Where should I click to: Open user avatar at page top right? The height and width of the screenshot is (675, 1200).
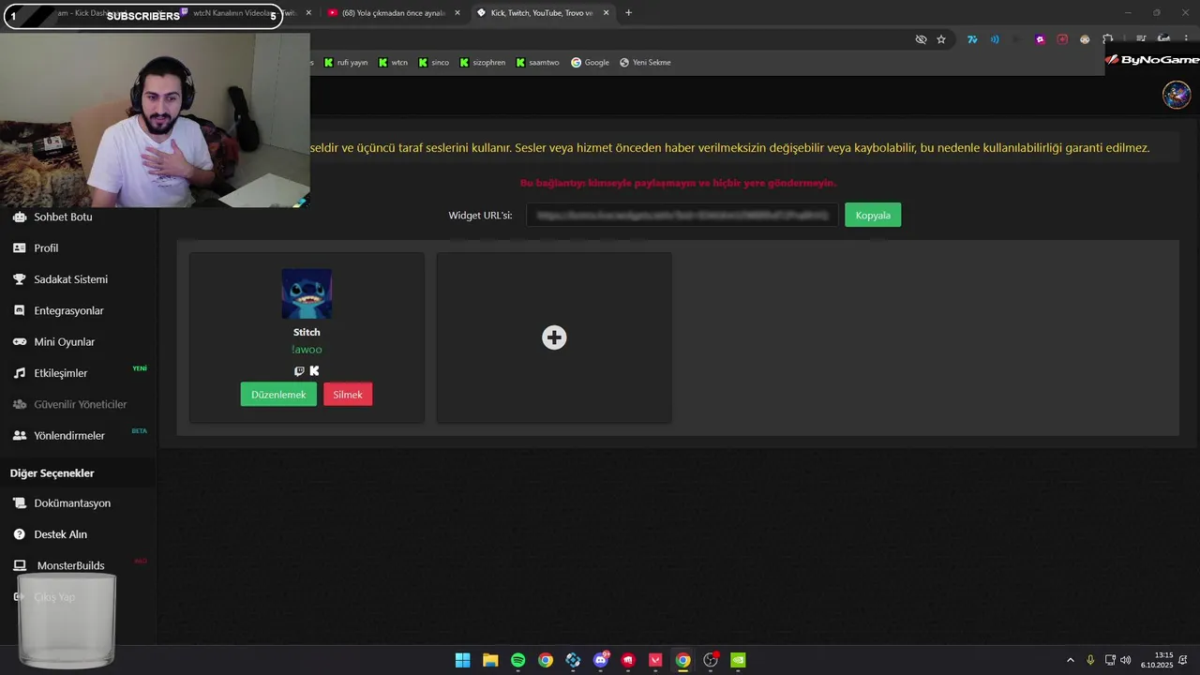click(x=1177, y=95)
